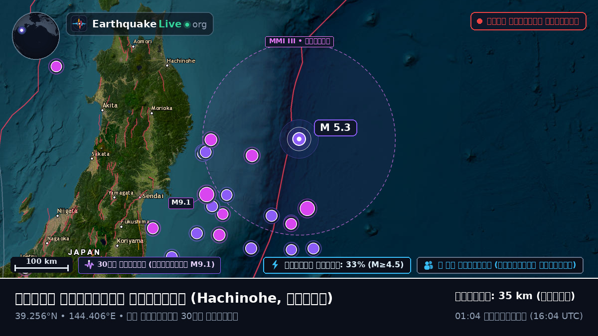Click the M9.1 map label near Sendai

click(181, 203)
